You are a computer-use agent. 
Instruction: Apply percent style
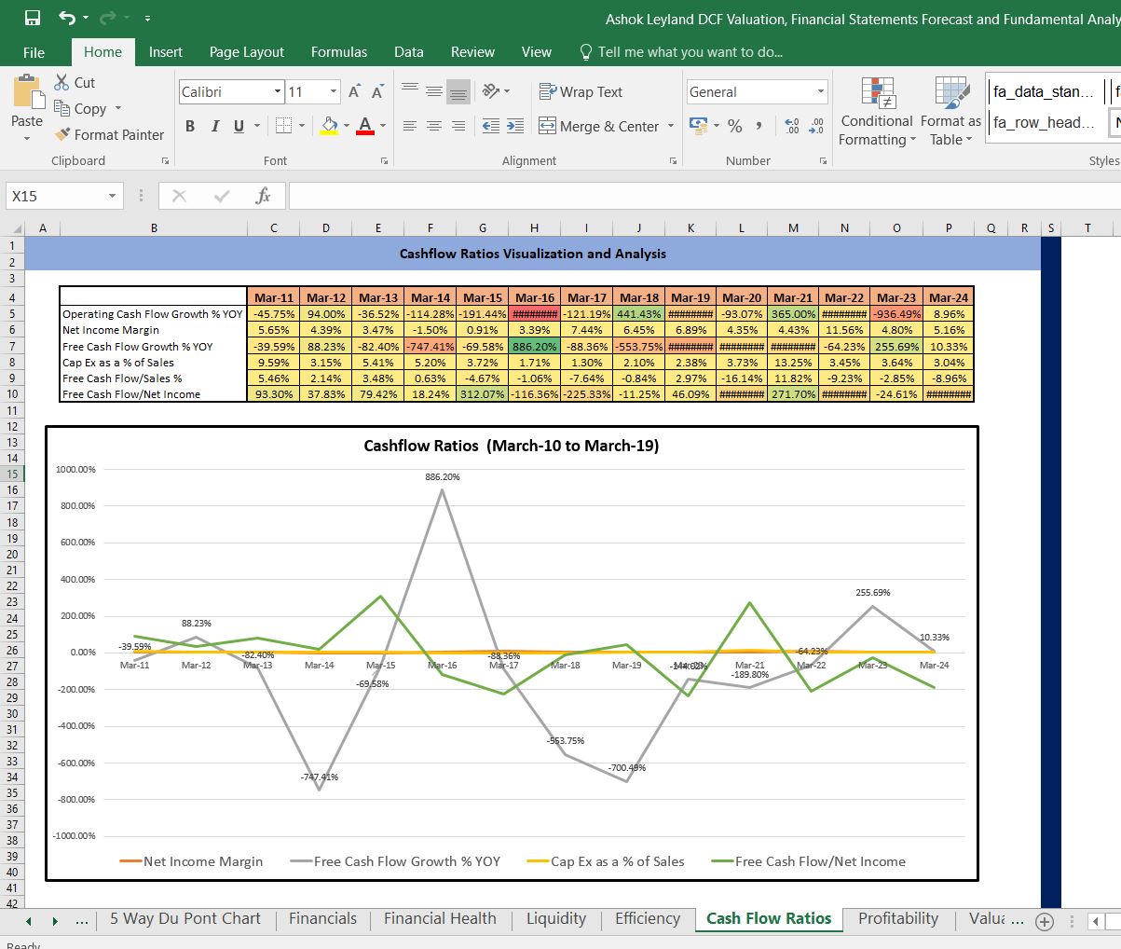[735, 126]
